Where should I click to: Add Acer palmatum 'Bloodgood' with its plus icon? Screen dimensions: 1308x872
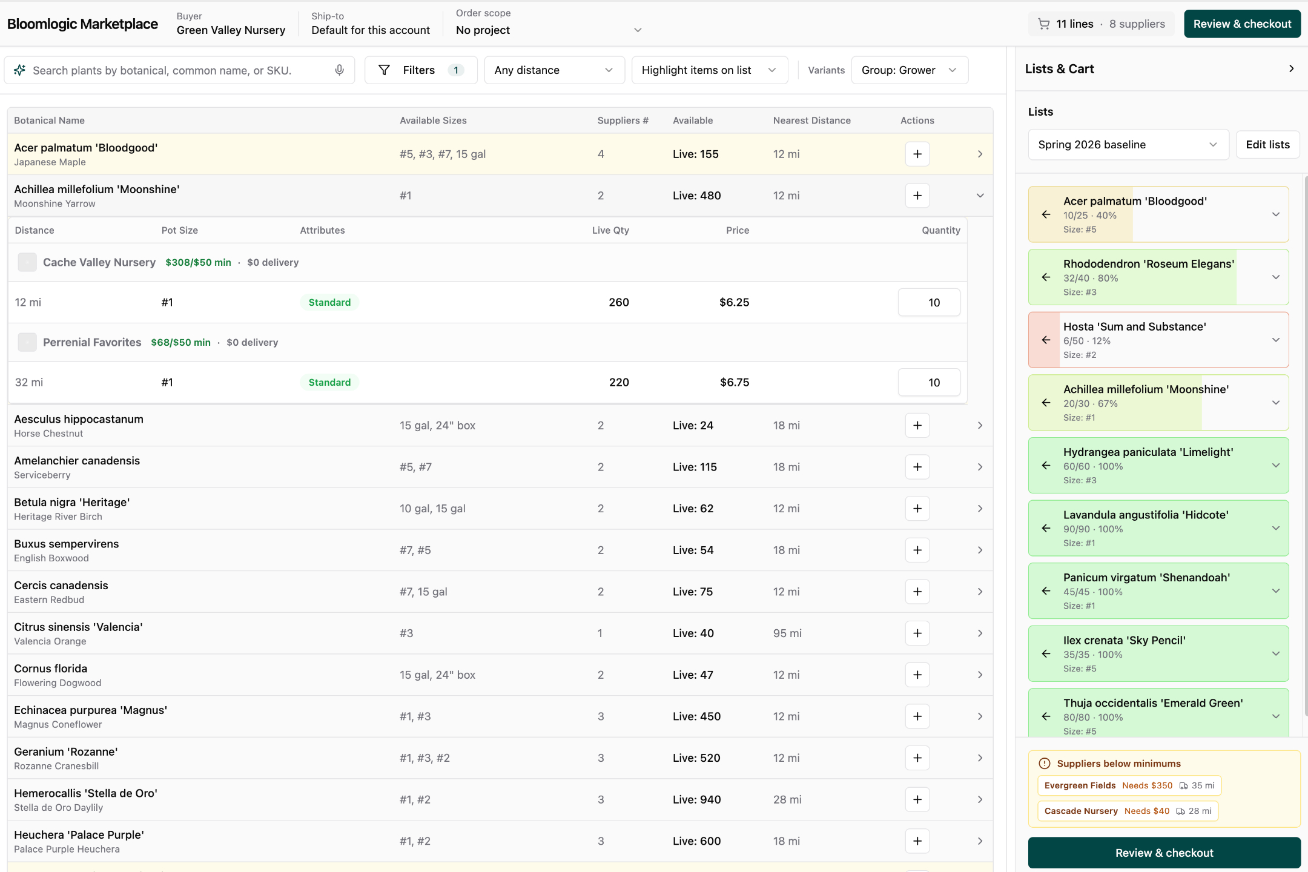916,154
